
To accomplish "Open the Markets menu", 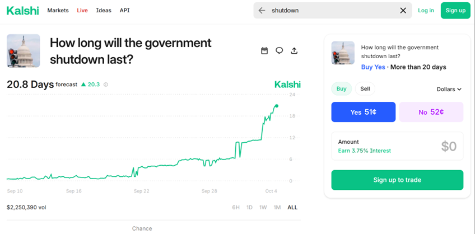I will (x=58, y=10).
